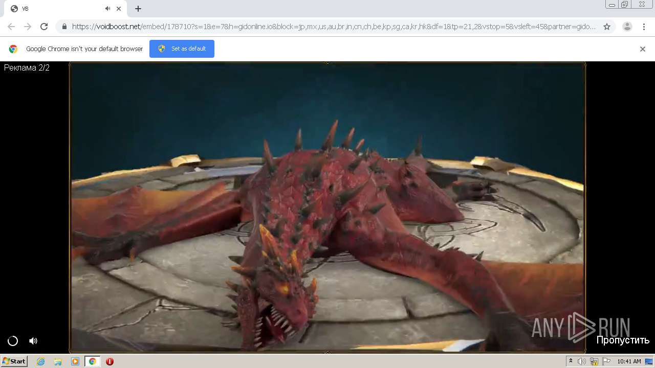
Task: Open the Windows Start menu
Action: click(14, 361)
